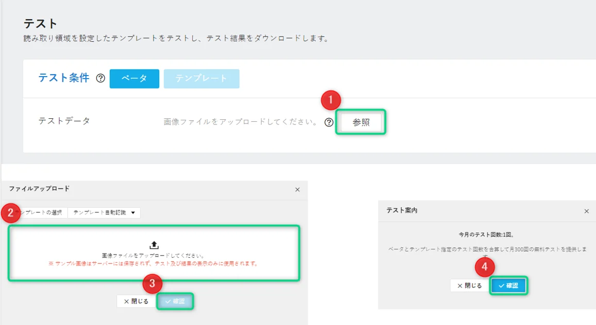Image resolution: width=596 pixels, height=325 pixels.
Task: Click the red step 4 badge
Action: [484, 266]
